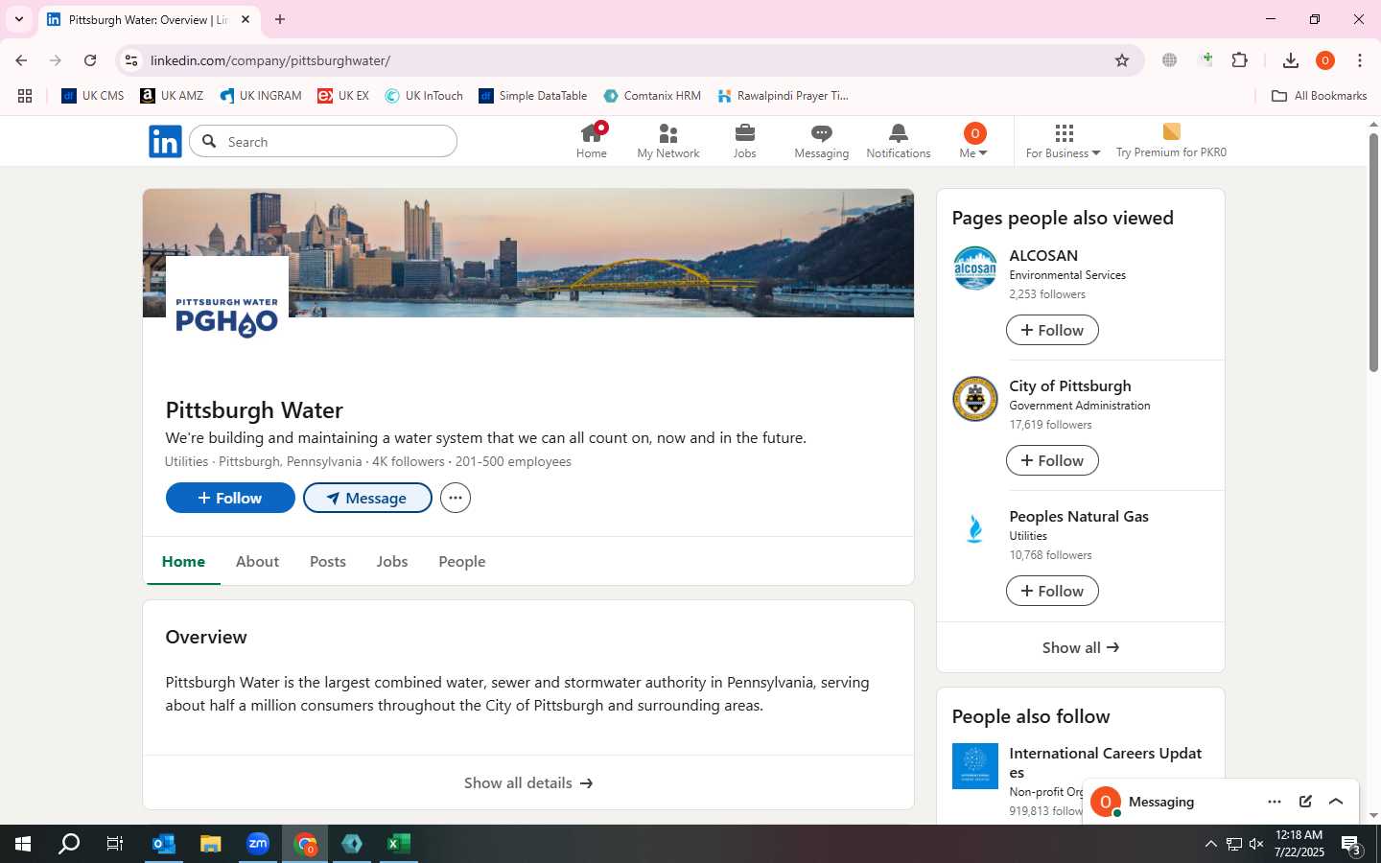Click Try Premium for PKR0 link

click(x=1171, y=141)
